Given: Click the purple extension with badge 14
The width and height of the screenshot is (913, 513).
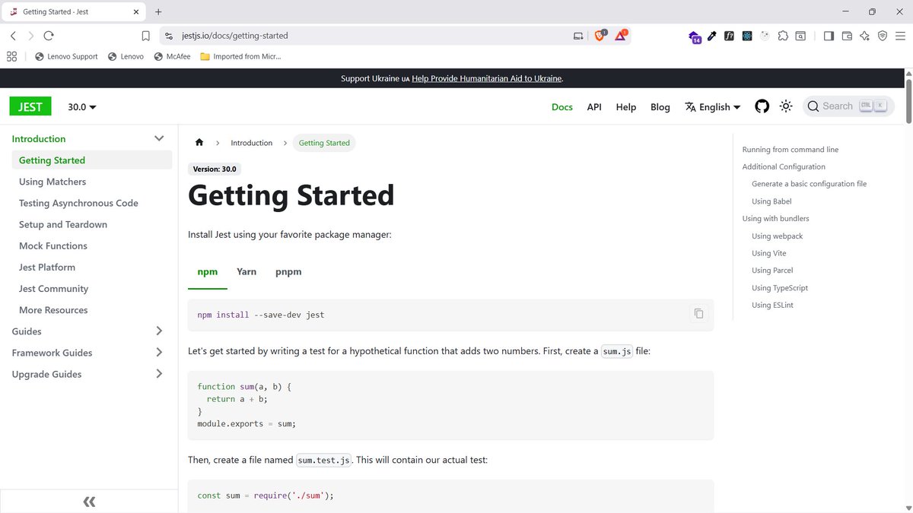Looking at the screenshot, I should tap(694, 36).
